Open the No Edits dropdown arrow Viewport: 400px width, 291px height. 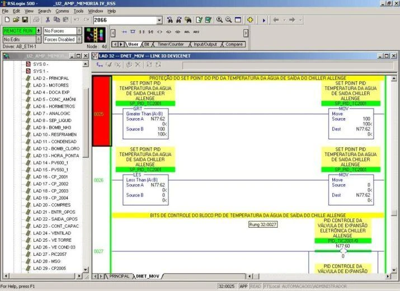38,40
